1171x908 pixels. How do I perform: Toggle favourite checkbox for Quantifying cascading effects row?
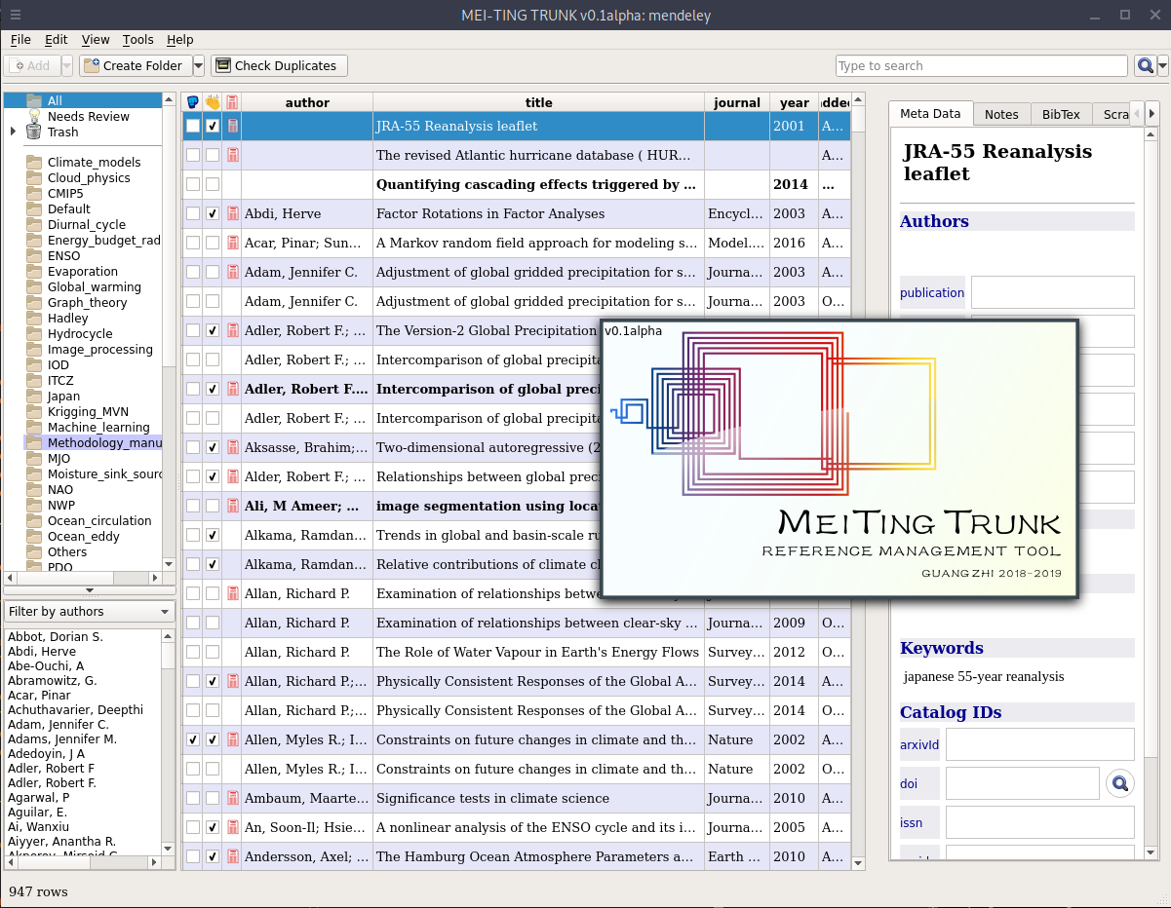(x=193, y=184)
